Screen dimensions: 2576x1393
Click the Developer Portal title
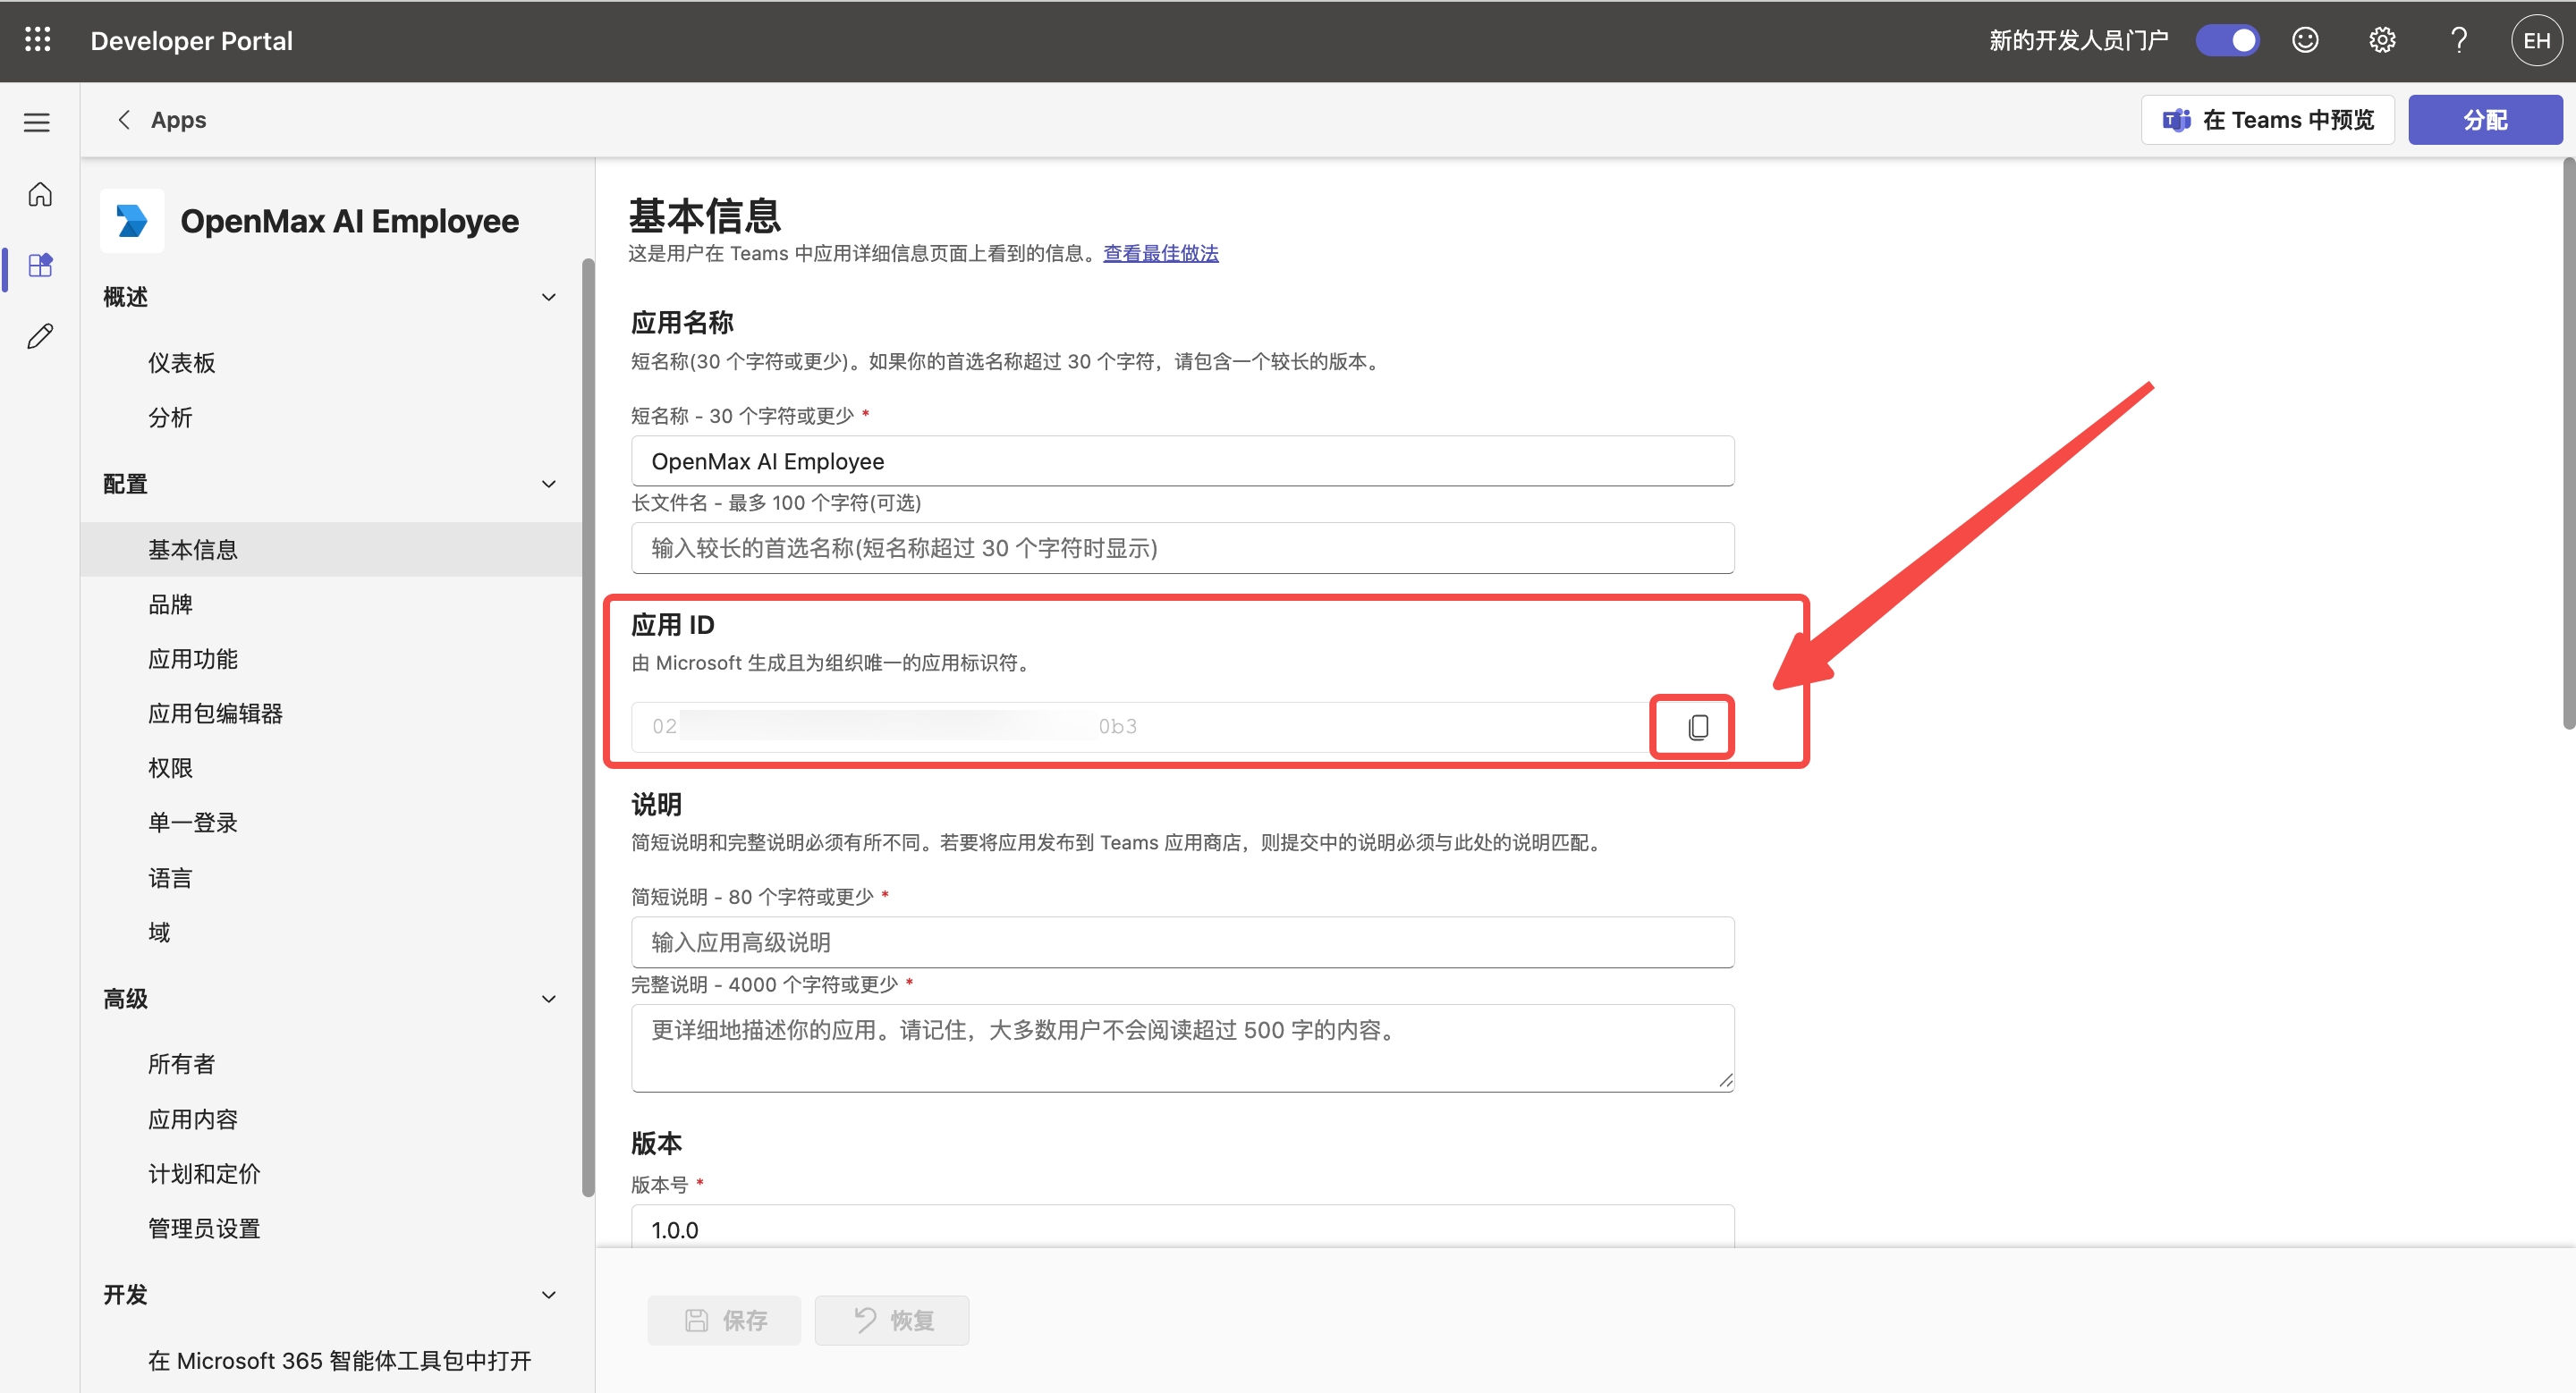tap(192, 40)
